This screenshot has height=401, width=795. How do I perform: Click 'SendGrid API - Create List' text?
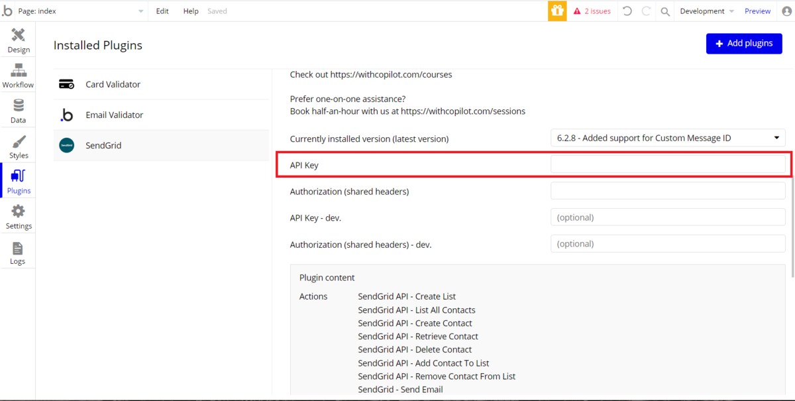(x=407, y=296)
